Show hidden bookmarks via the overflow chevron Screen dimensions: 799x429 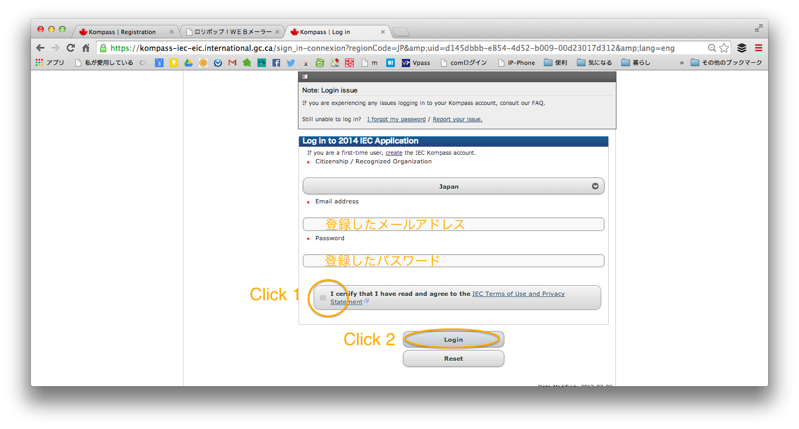681,63
